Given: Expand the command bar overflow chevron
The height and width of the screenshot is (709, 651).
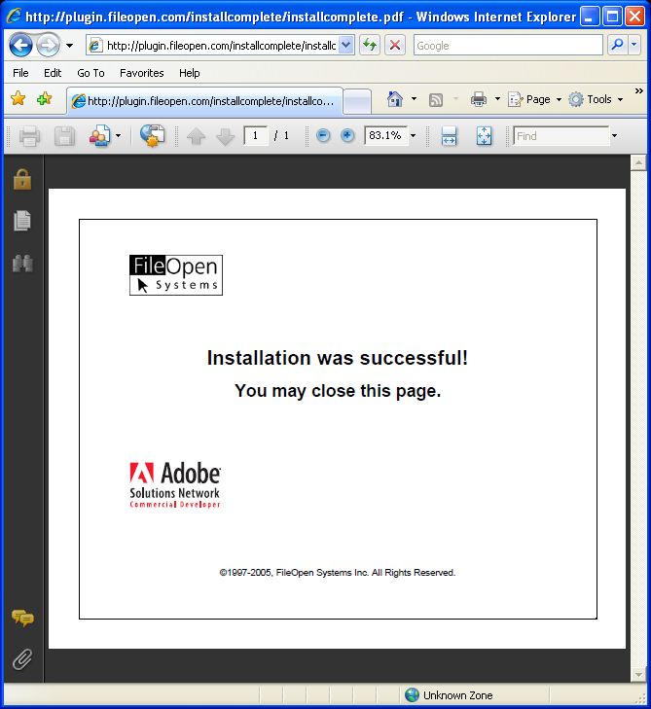Looking at the screenshot, I should (638, 91).
